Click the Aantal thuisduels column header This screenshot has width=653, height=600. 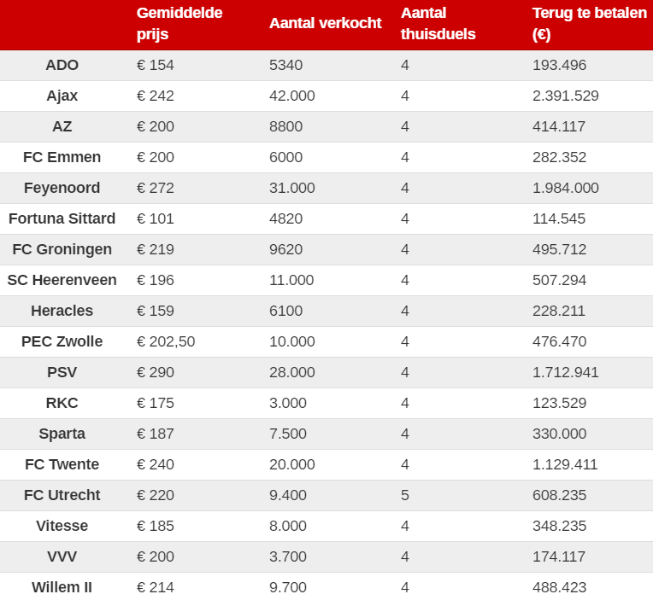438,23
